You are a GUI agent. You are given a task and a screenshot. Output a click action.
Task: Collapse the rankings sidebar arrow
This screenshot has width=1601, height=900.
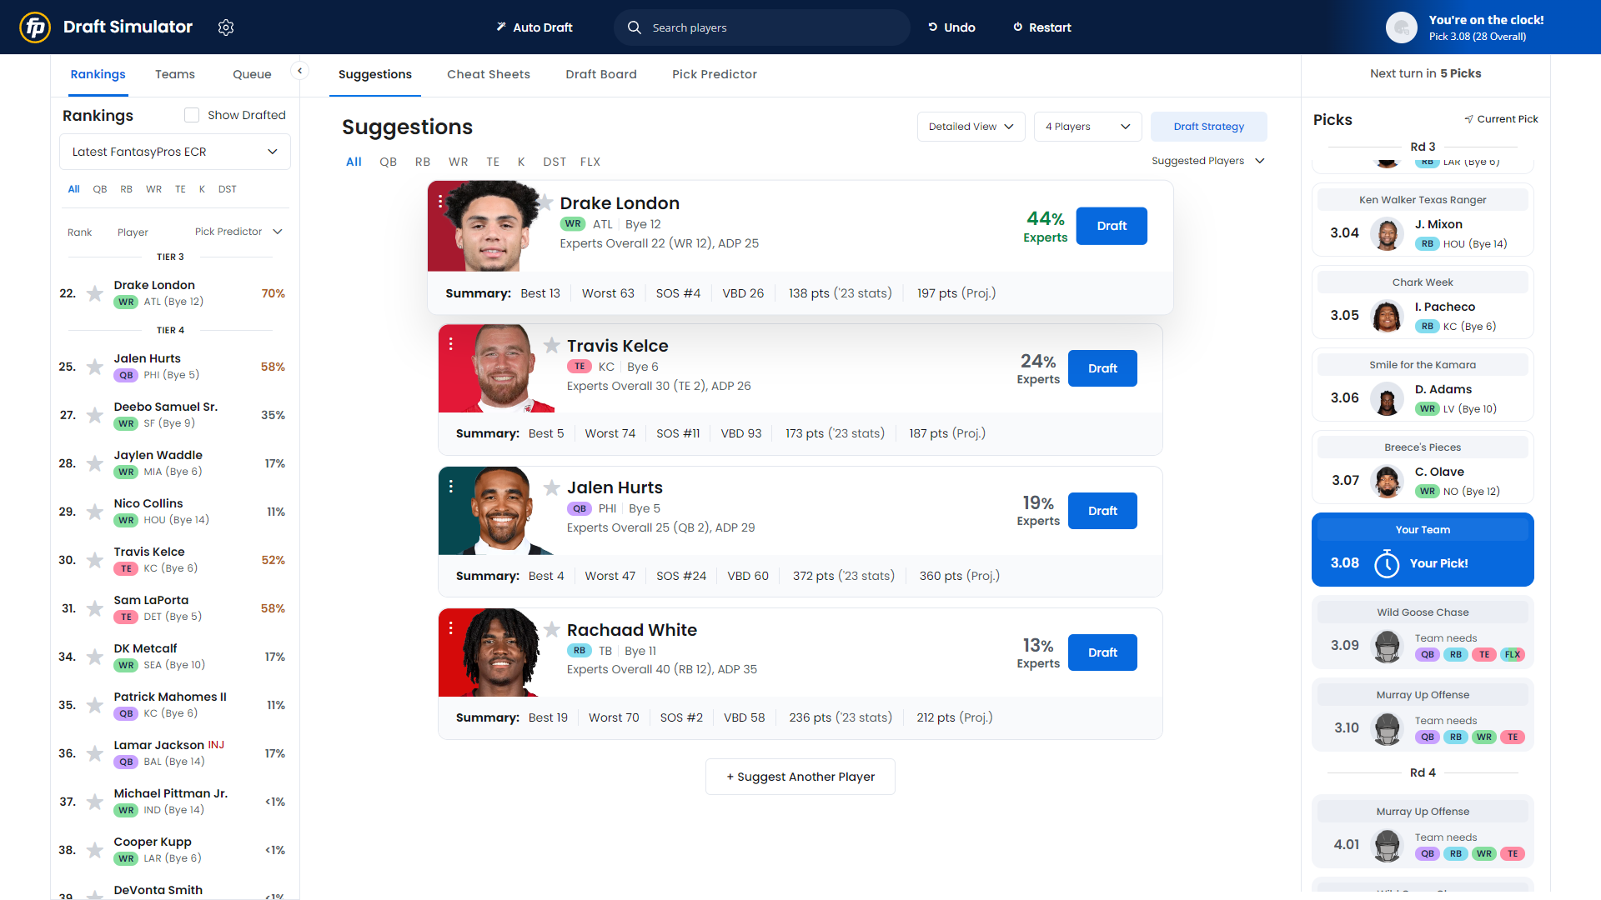(x=299, y=71)
